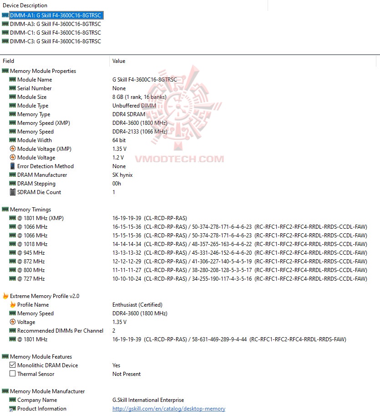Click the Module Size row icon
The height and width of the screenshot is (416, 380).
pyautogui.click(x=12, y=97)
